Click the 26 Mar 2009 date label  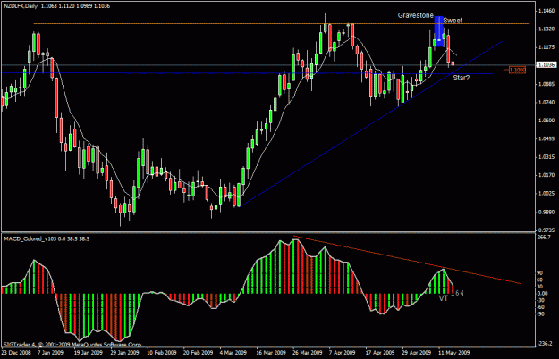pyautogui.click(x=307, y=353)
